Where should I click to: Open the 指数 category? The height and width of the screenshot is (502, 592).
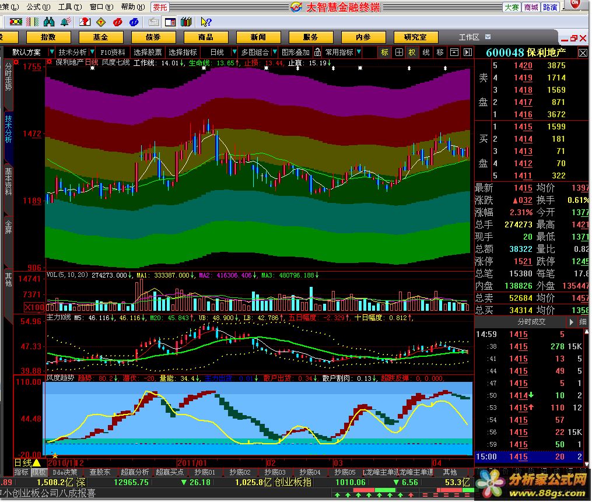[x=48, y=37]
